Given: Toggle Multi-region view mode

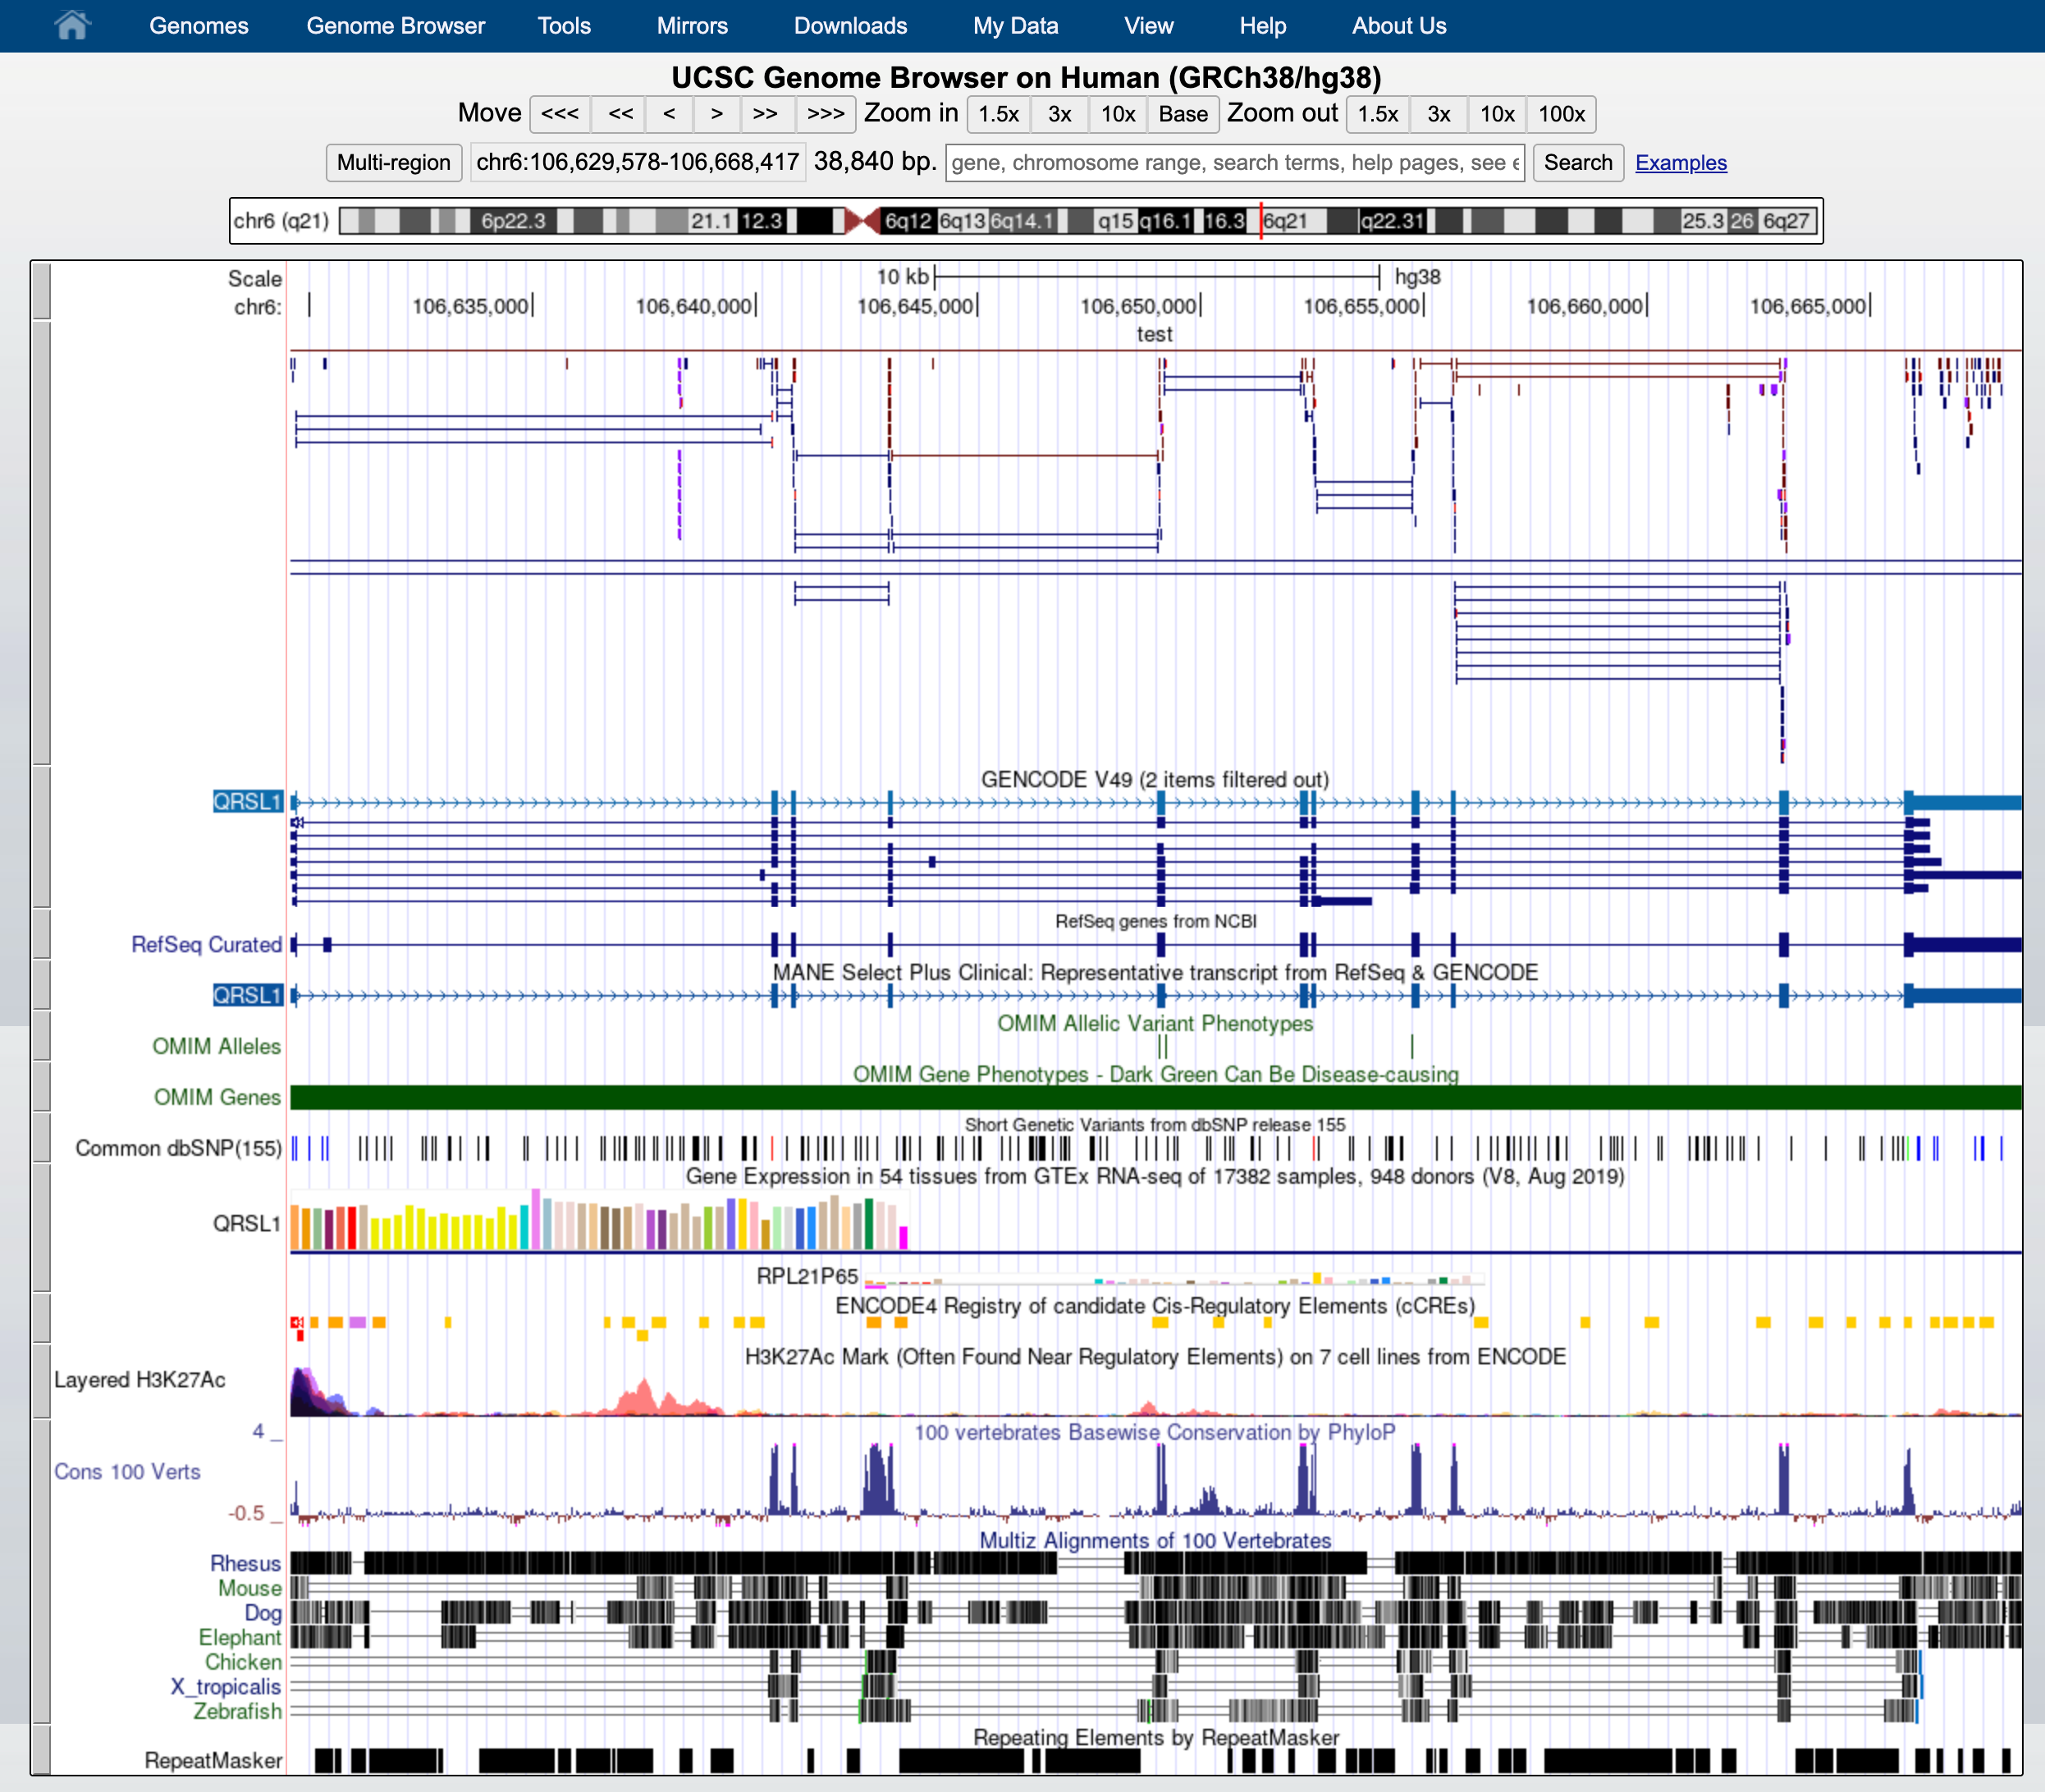Looking at the screenshot, I should [x=394, y=163].
